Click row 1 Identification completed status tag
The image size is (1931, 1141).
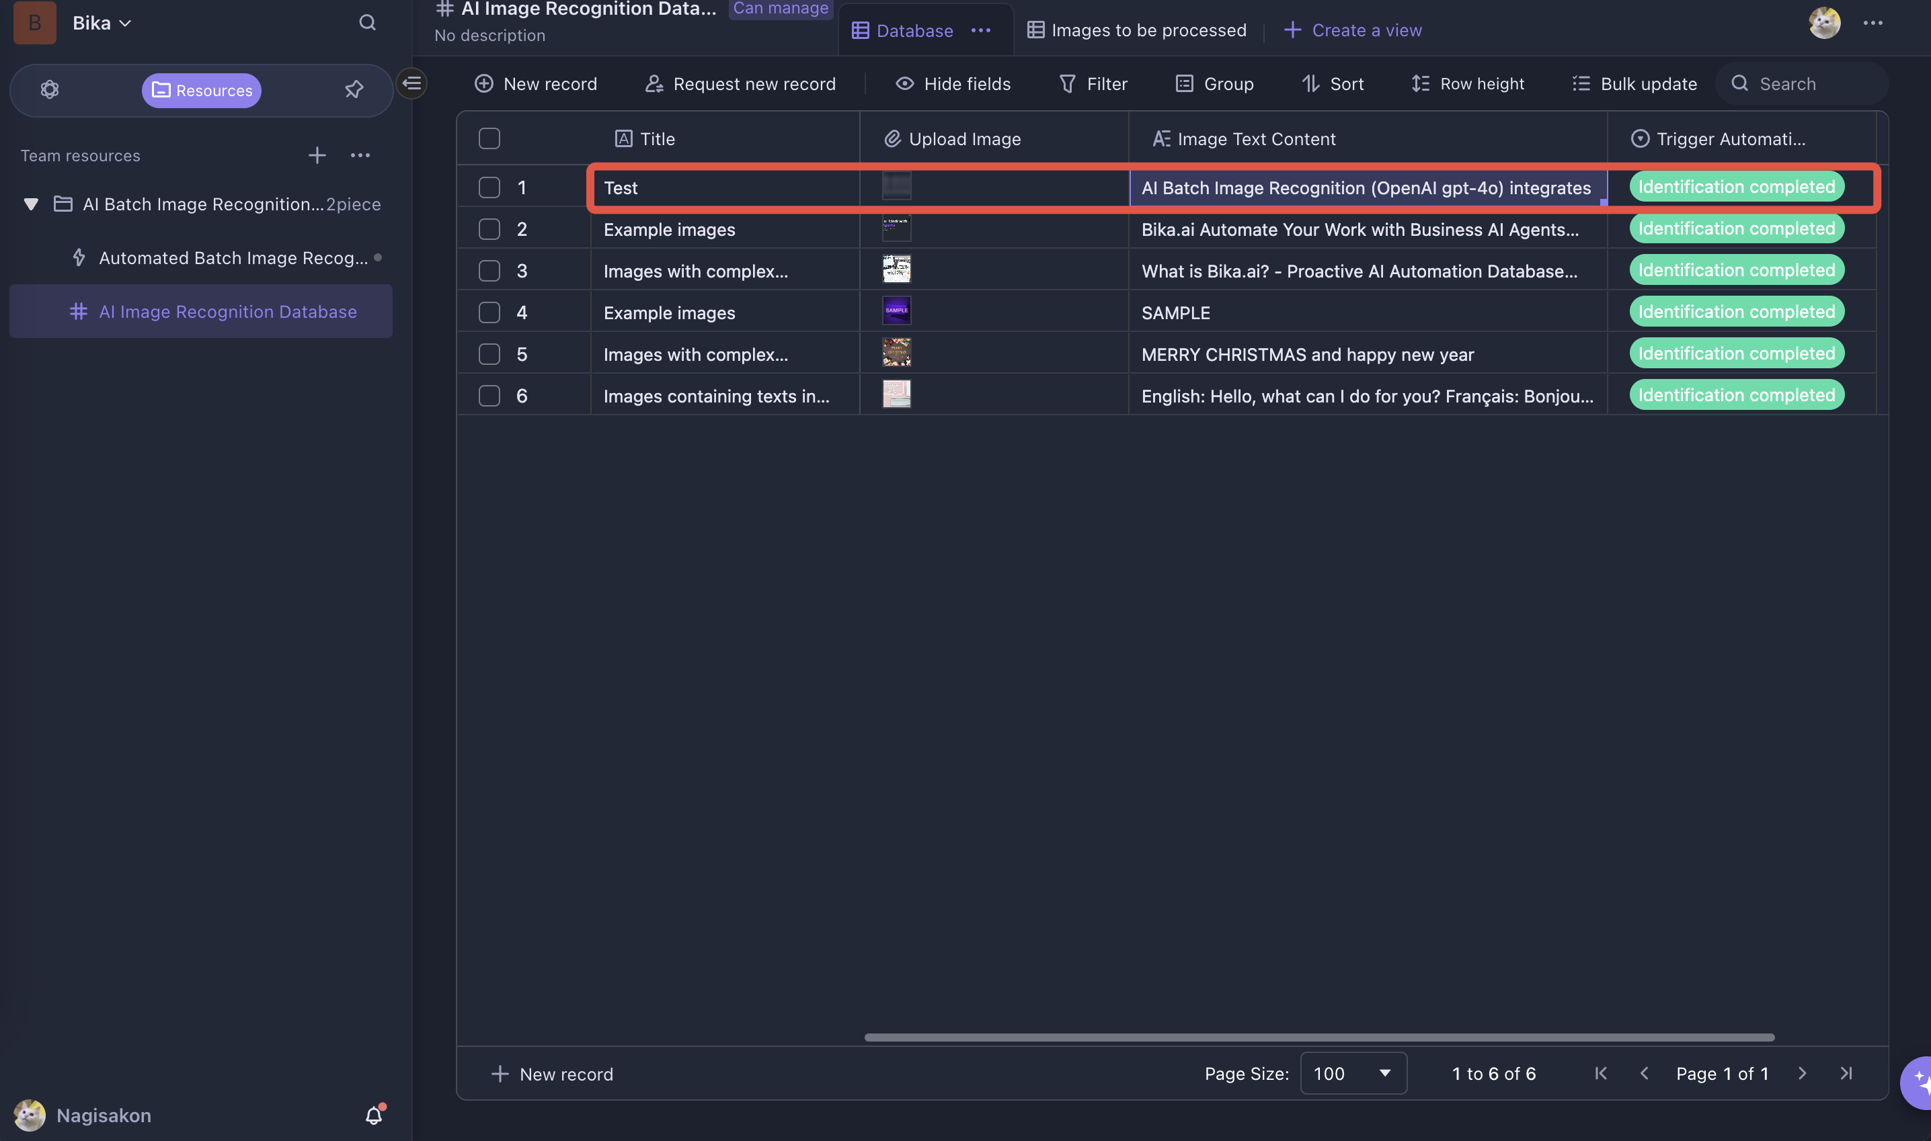pyautogui.click(x=1737, y=187)
